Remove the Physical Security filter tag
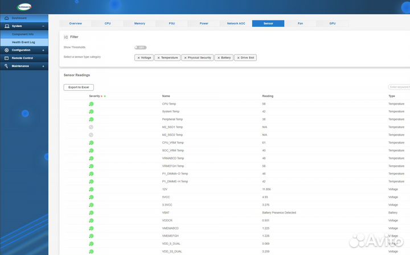Image resolution: width=410 pixels, height=255 pixels. pyautogui.click(x=185, y=58)
